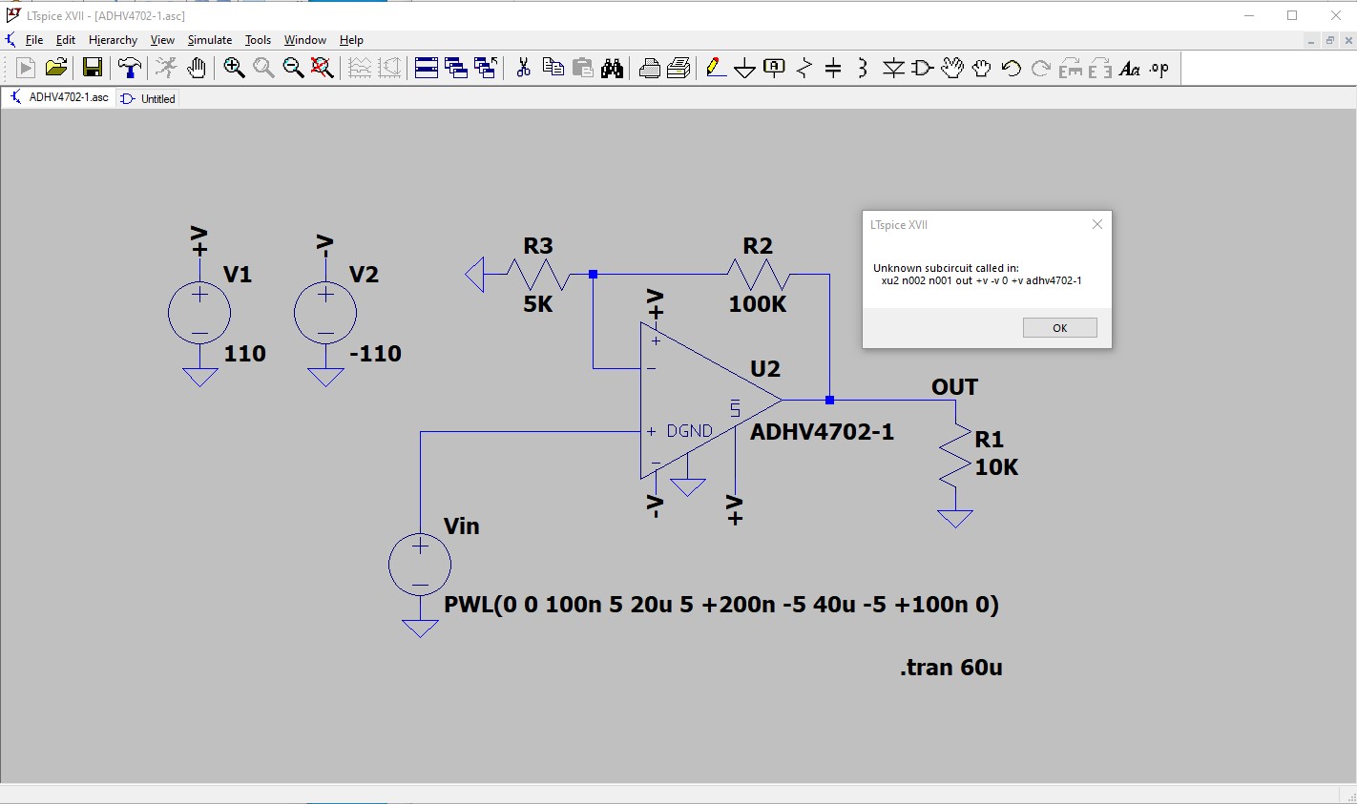
Task: Click the Copy toolbar icon
Action: coord(553,68)
